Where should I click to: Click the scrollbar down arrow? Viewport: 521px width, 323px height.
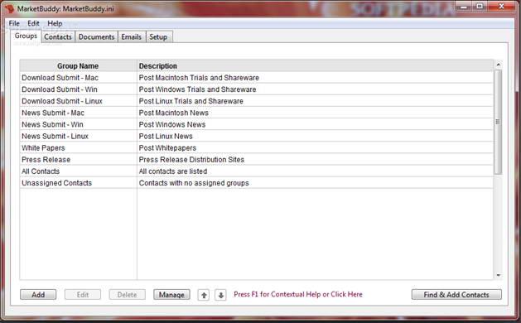point(498,275)
